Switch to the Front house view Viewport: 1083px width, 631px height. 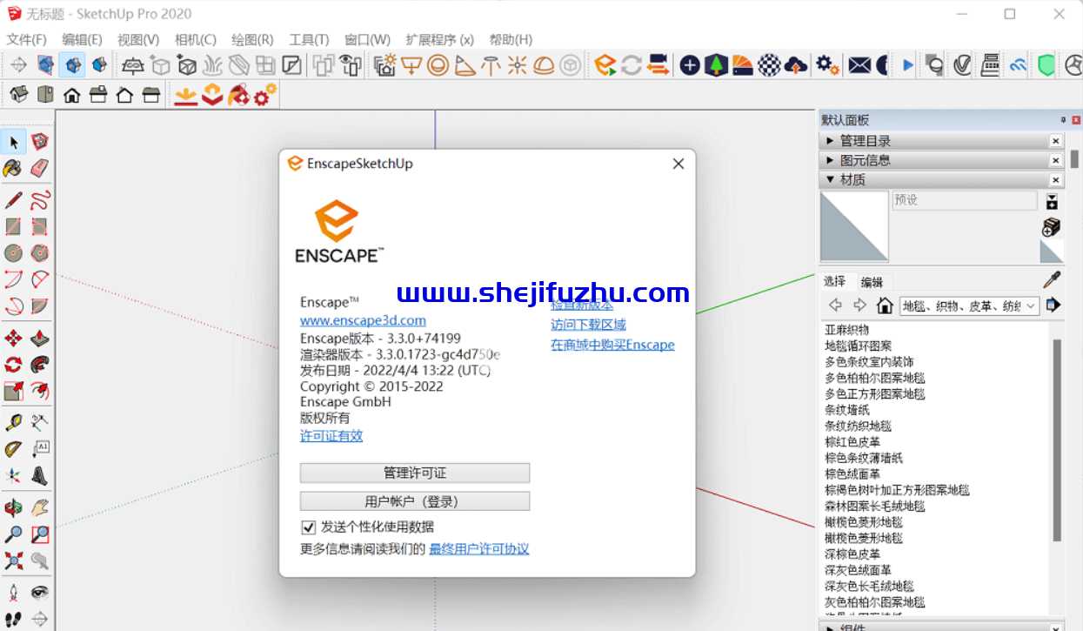(71, 95)
